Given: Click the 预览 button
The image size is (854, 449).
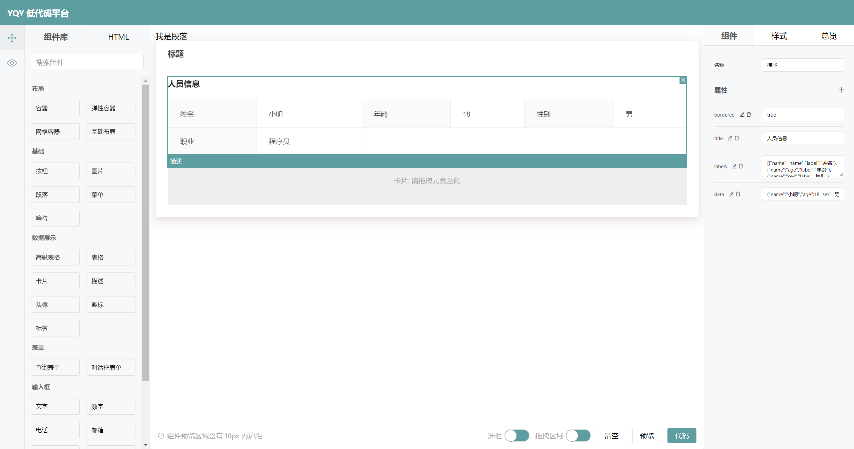Looking at the screenshot, I should 647,436.
